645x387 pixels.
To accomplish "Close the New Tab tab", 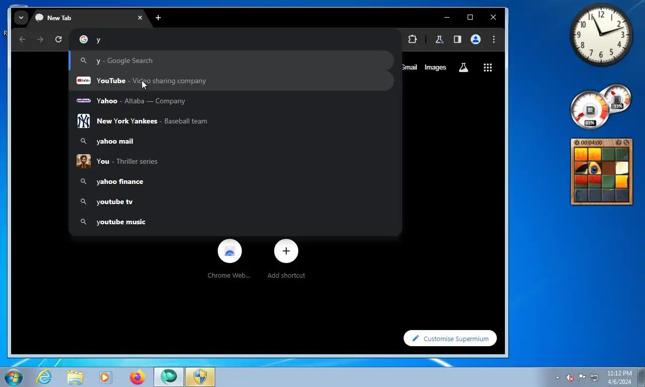I will 140,18.
